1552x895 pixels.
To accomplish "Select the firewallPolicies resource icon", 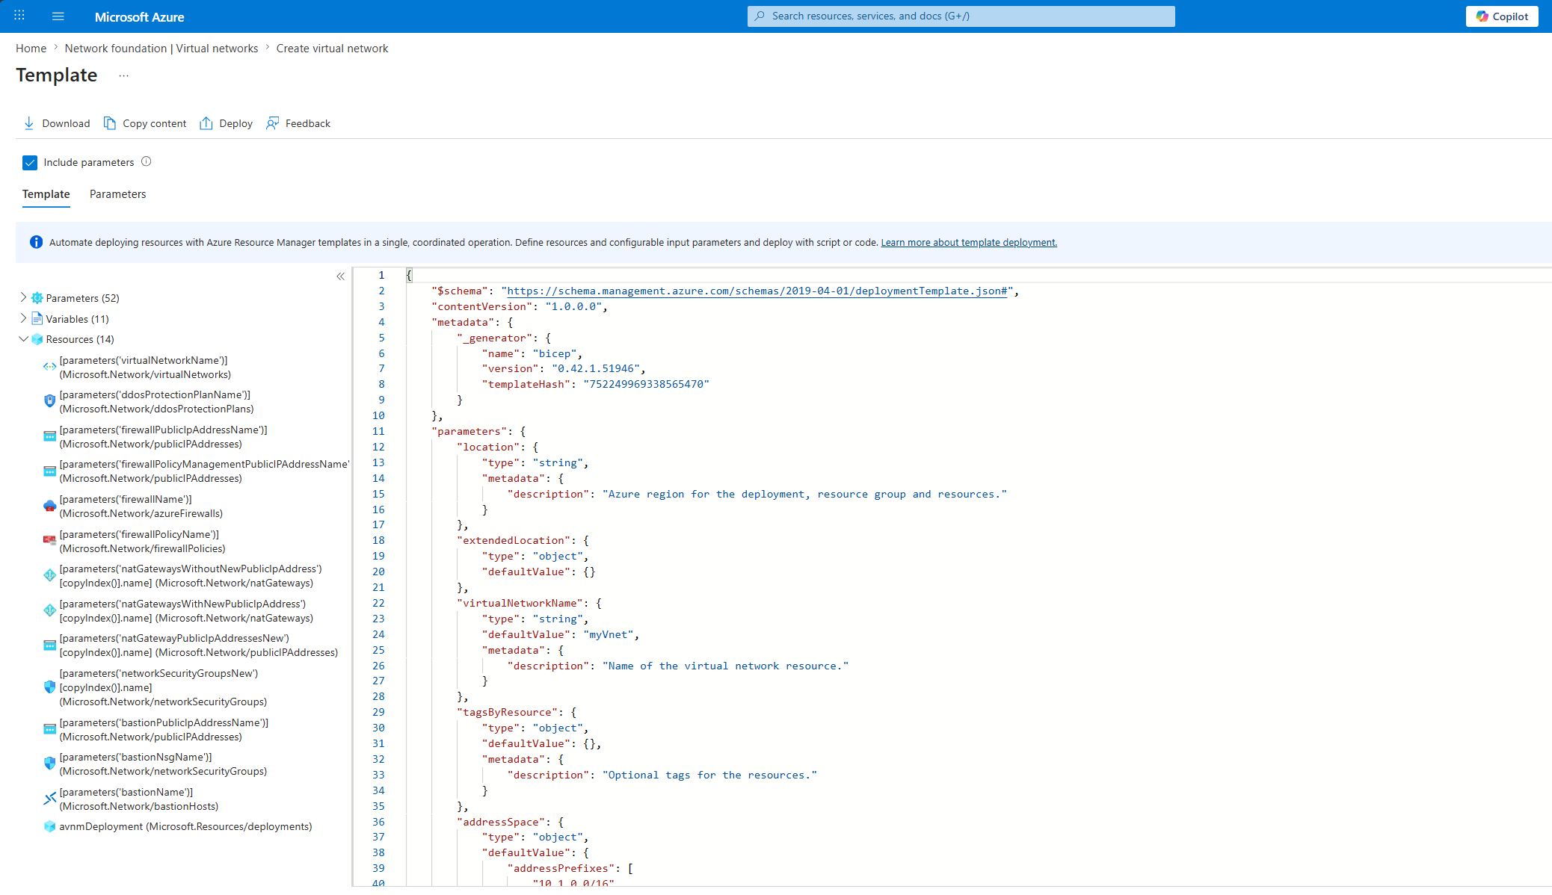I will [x=49, y=541].
